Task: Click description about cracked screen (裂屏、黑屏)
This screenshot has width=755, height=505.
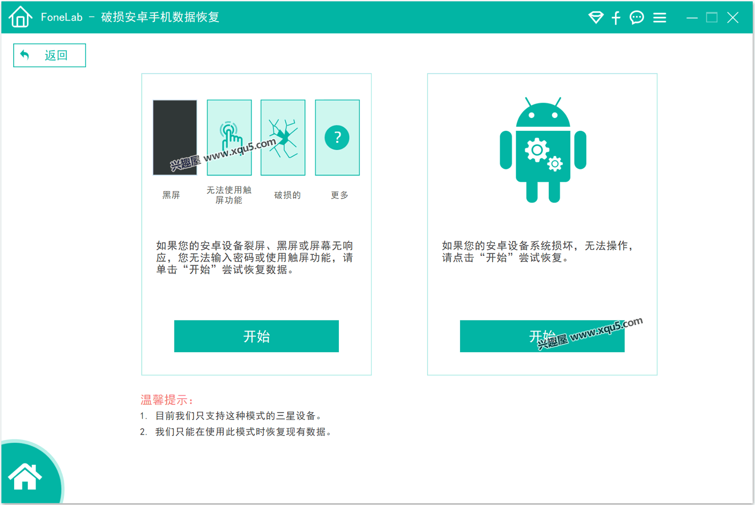Action: 255,258
